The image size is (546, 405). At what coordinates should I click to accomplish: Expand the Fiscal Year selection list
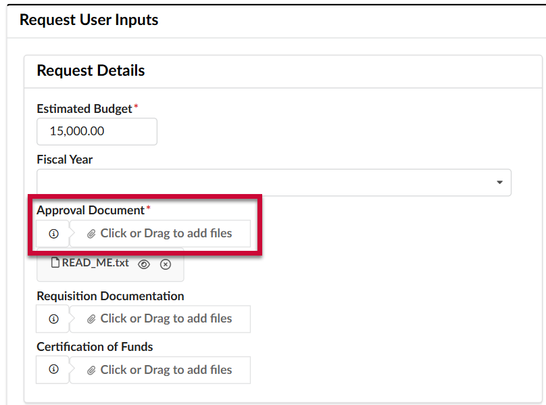pos(499,182)
